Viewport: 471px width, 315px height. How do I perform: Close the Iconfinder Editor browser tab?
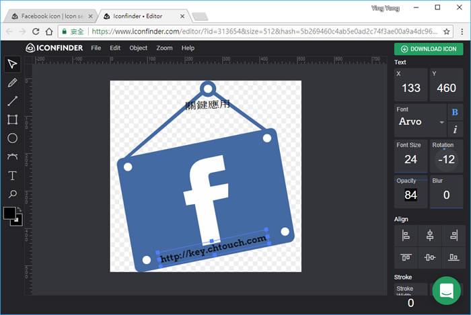[182, 17]
